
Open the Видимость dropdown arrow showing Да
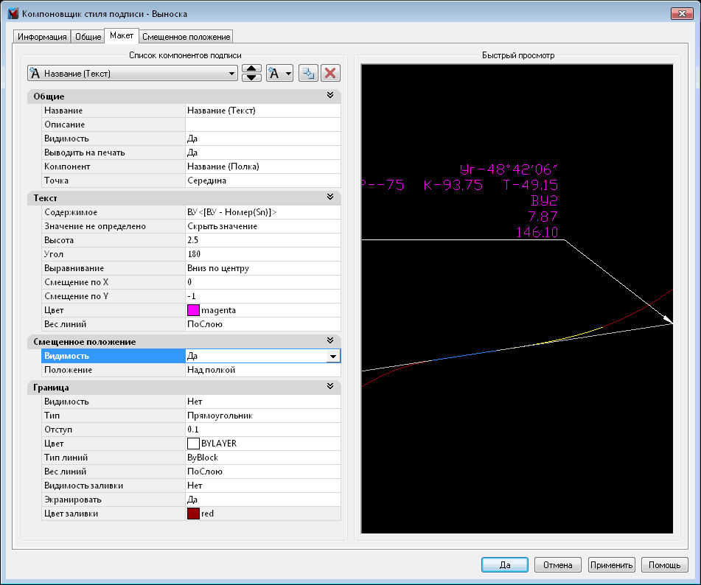point(334,356)
